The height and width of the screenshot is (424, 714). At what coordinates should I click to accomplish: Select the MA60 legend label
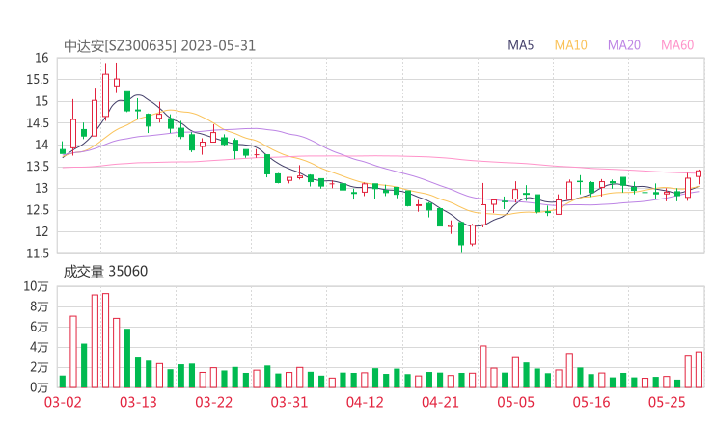[x=677, y=45]
